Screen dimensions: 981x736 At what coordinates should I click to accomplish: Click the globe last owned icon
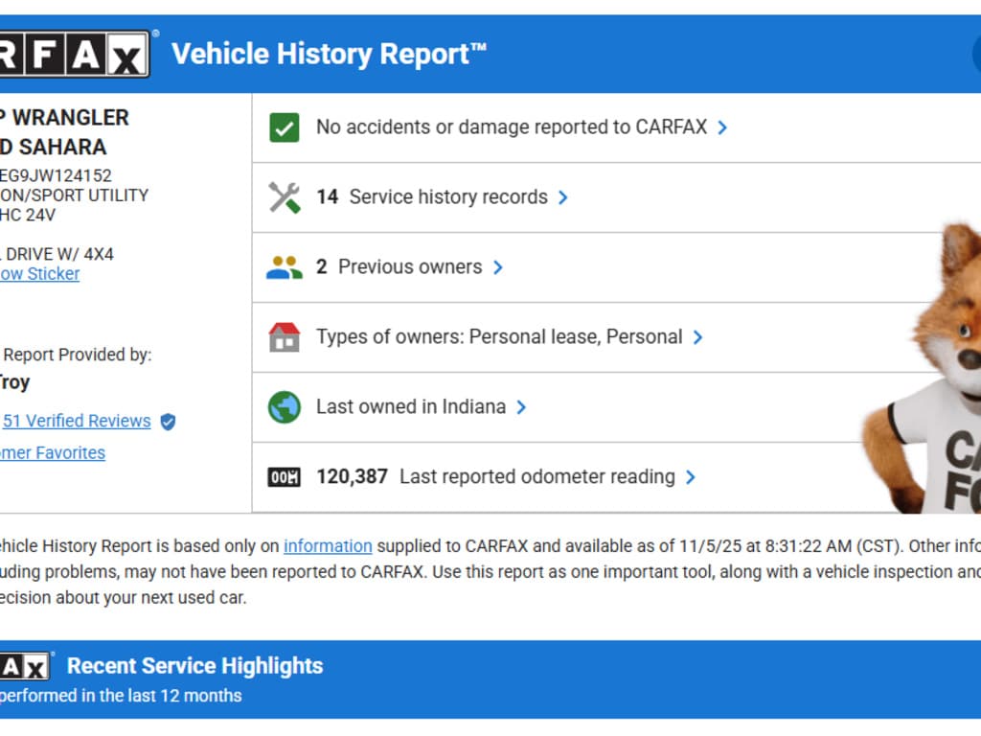click(285, 407)
